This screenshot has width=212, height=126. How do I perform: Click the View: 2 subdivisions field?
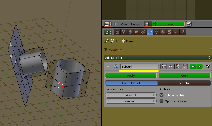(x=131, y=95)
